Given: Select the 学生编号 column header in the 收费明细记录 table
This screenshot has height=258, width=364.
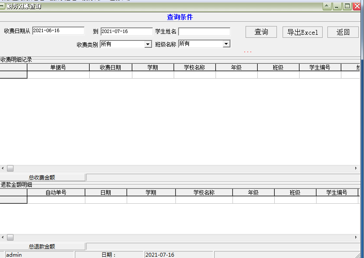Looking at the screenshot, I should click(320, 67).
